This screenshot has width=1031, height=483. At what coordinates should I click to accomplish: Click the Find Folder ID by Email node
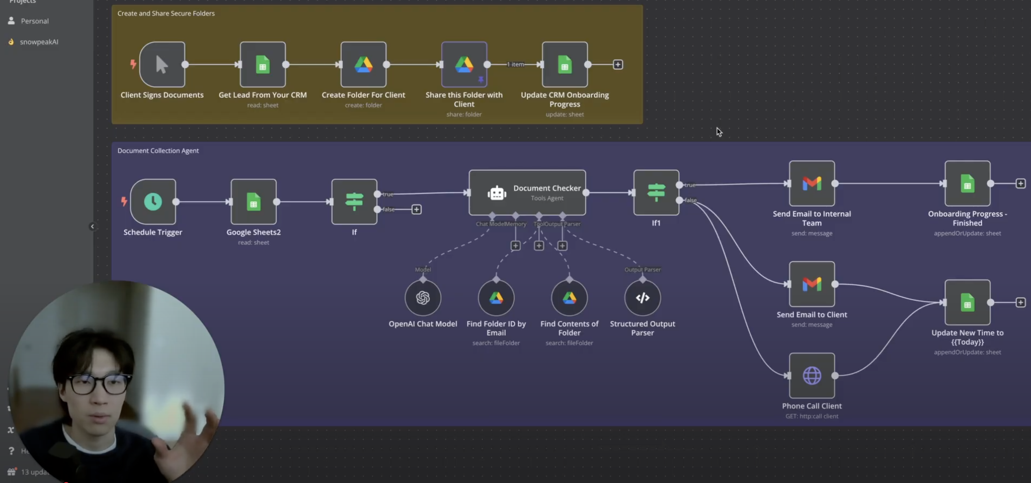pyautogui.click(x=496, y=298)
